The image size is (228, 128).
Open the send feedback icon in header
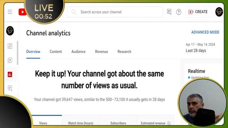[x=169, y=12]
